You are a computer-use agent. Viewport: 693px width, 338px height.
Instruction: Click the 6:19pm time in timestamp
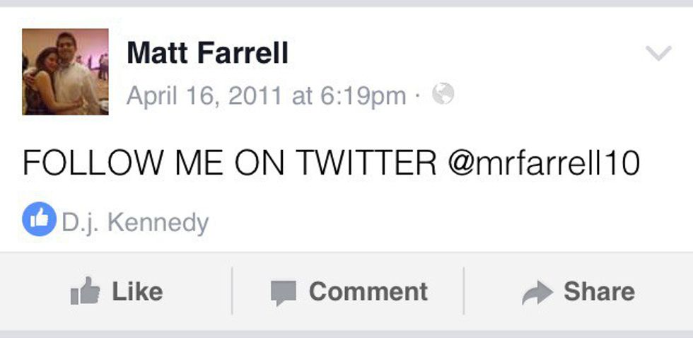click(364, 95)
